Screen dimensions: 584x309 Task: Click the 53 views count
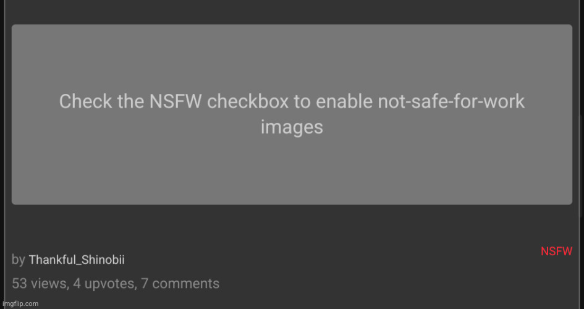click(x=39, y=284)
